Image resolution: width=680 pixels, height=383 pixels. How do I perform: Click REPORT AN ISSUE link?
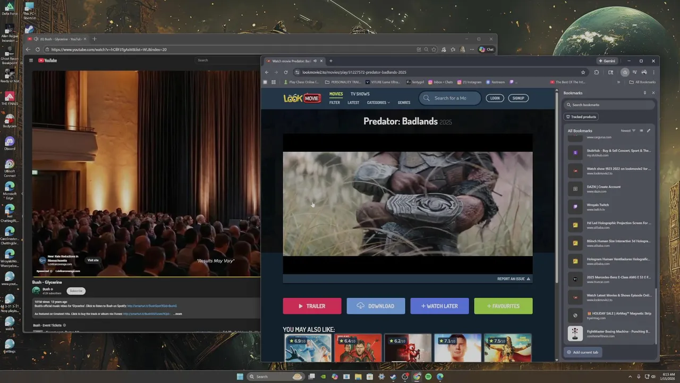tap(514, 279)
